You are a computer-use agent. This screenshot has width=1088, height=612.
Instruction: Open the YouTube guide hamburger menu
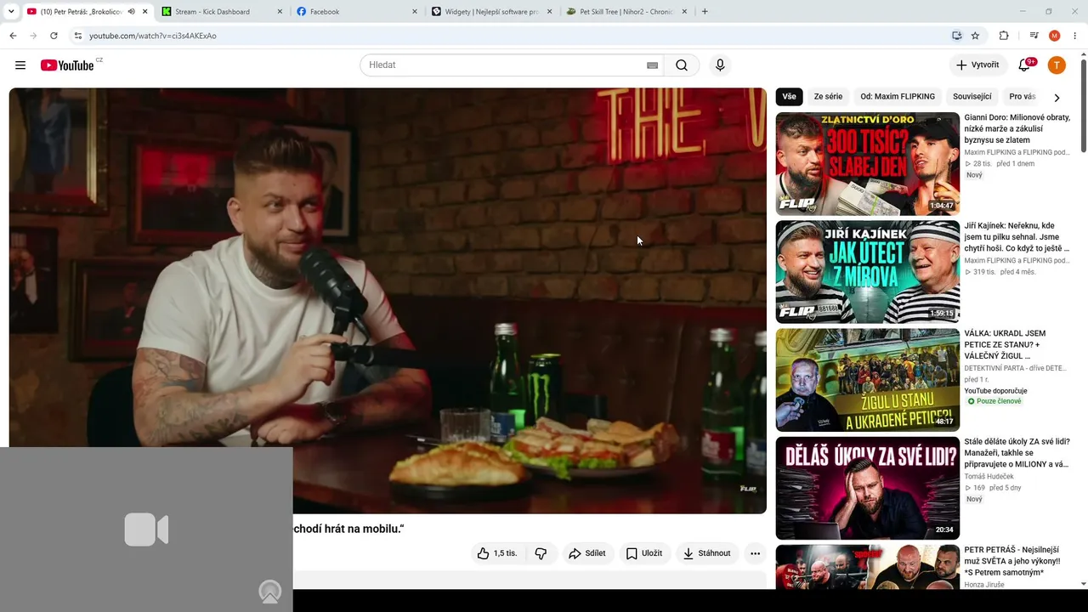tap(20, 65)
